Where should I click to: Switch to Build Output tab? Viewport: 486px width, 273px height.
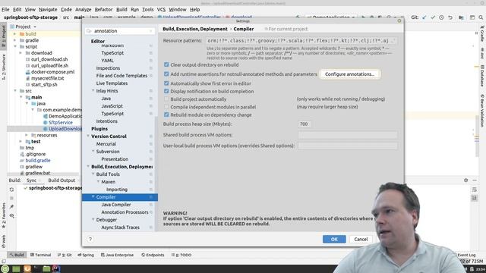coord(62,180)
